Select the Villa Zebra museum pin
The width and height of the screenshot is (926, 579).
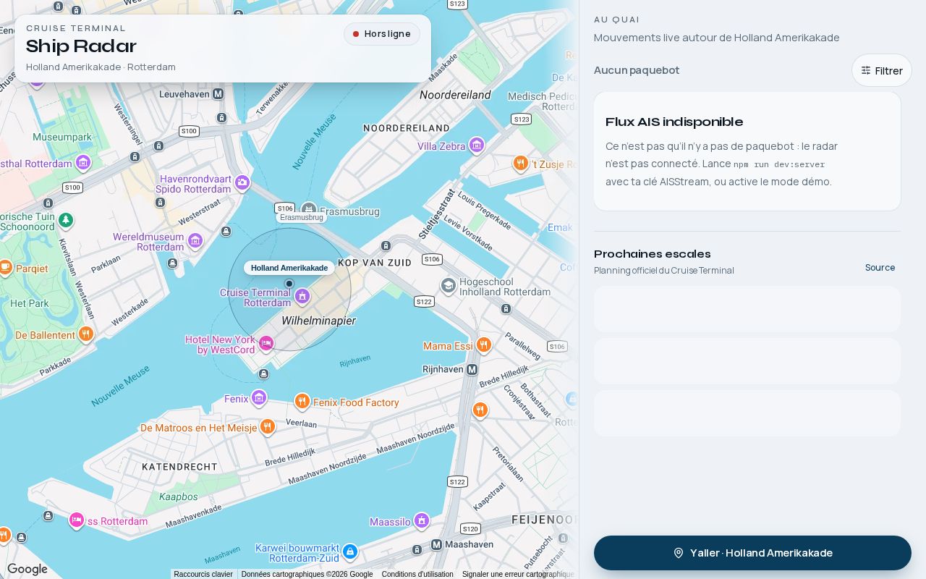click(476, 145)
